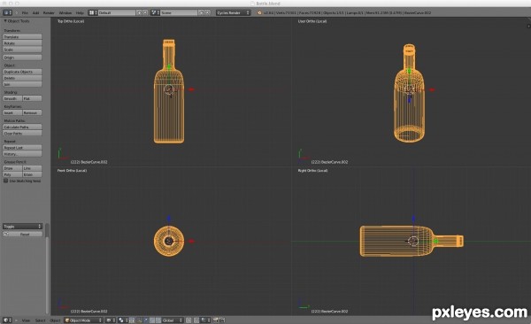Open the File menu
The height and width of the screenshot is (324, 531).
coord(25,12)
